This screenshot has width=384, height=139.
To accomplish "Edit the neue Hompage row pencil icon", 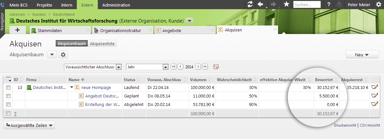I will [374, 87].
